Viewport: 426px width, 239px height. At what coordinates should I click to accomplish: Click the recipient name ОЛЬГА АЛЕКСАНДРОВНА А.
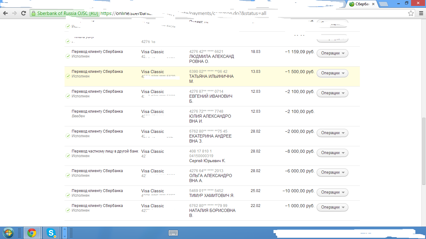211,178
